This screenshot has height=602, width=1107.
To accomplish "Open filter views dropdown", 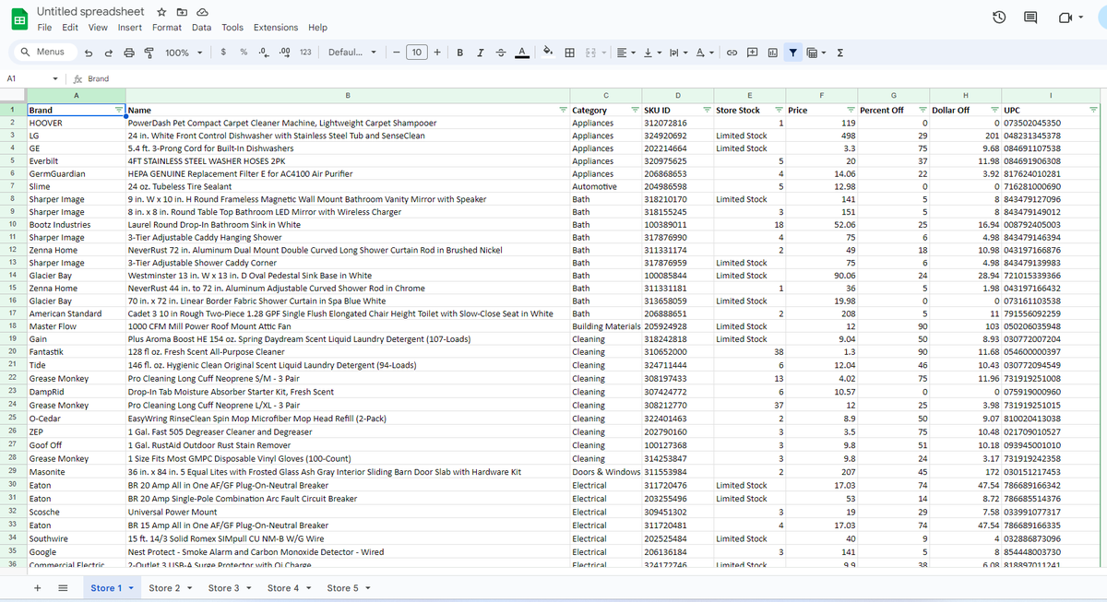I will (x=815, y=53).
